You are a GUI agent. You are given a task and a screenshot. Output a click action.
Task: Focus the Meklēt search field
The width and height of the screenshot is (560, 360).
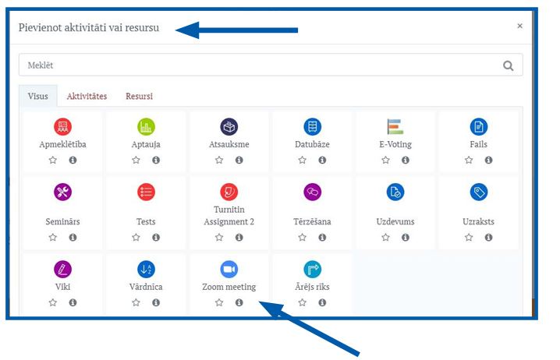pyautogui.click(x=257, y=66)
